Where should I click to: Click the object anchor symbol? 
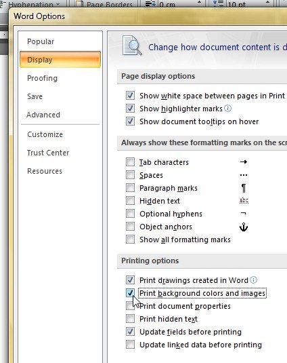[x=244, y=227]
